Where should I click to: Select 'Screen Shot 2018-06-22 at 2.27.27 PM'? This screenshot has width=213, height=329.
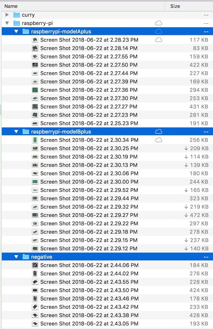pos(89,107)
